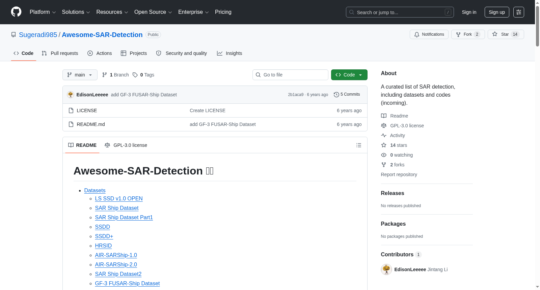The width and height of the screenshot is (540, 290).
Task: Open the Datasets anchor link
Action: tap(95, 191)
